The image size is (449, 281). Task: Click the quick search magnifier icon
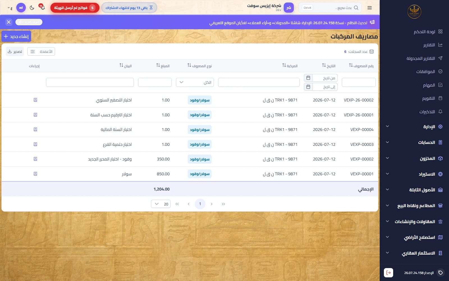pos(356,8)
